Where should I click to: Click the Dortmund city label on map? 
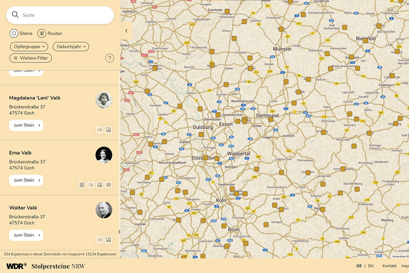tap(268, 115)
